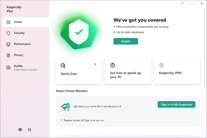Click the Smart Home Monitor heading
This screenshot has width=207, height=138.
(x=72, y=91)
